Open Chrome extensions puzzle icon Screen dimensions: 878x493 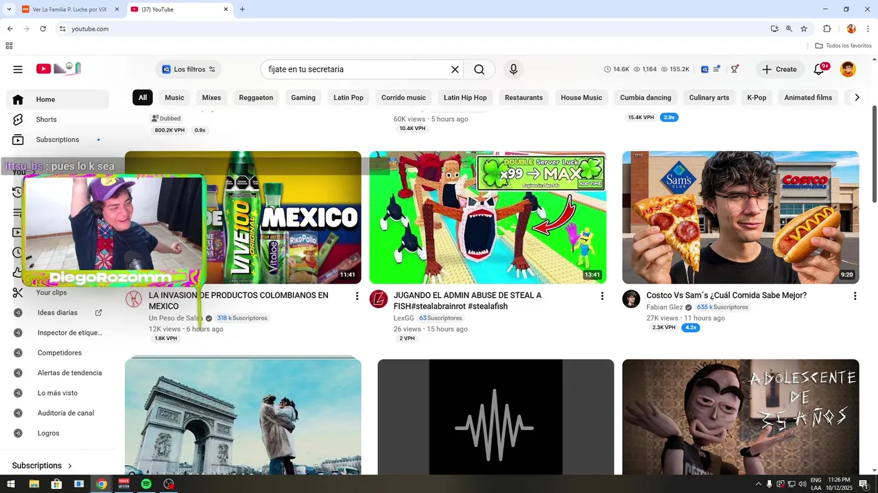[827, 29]
